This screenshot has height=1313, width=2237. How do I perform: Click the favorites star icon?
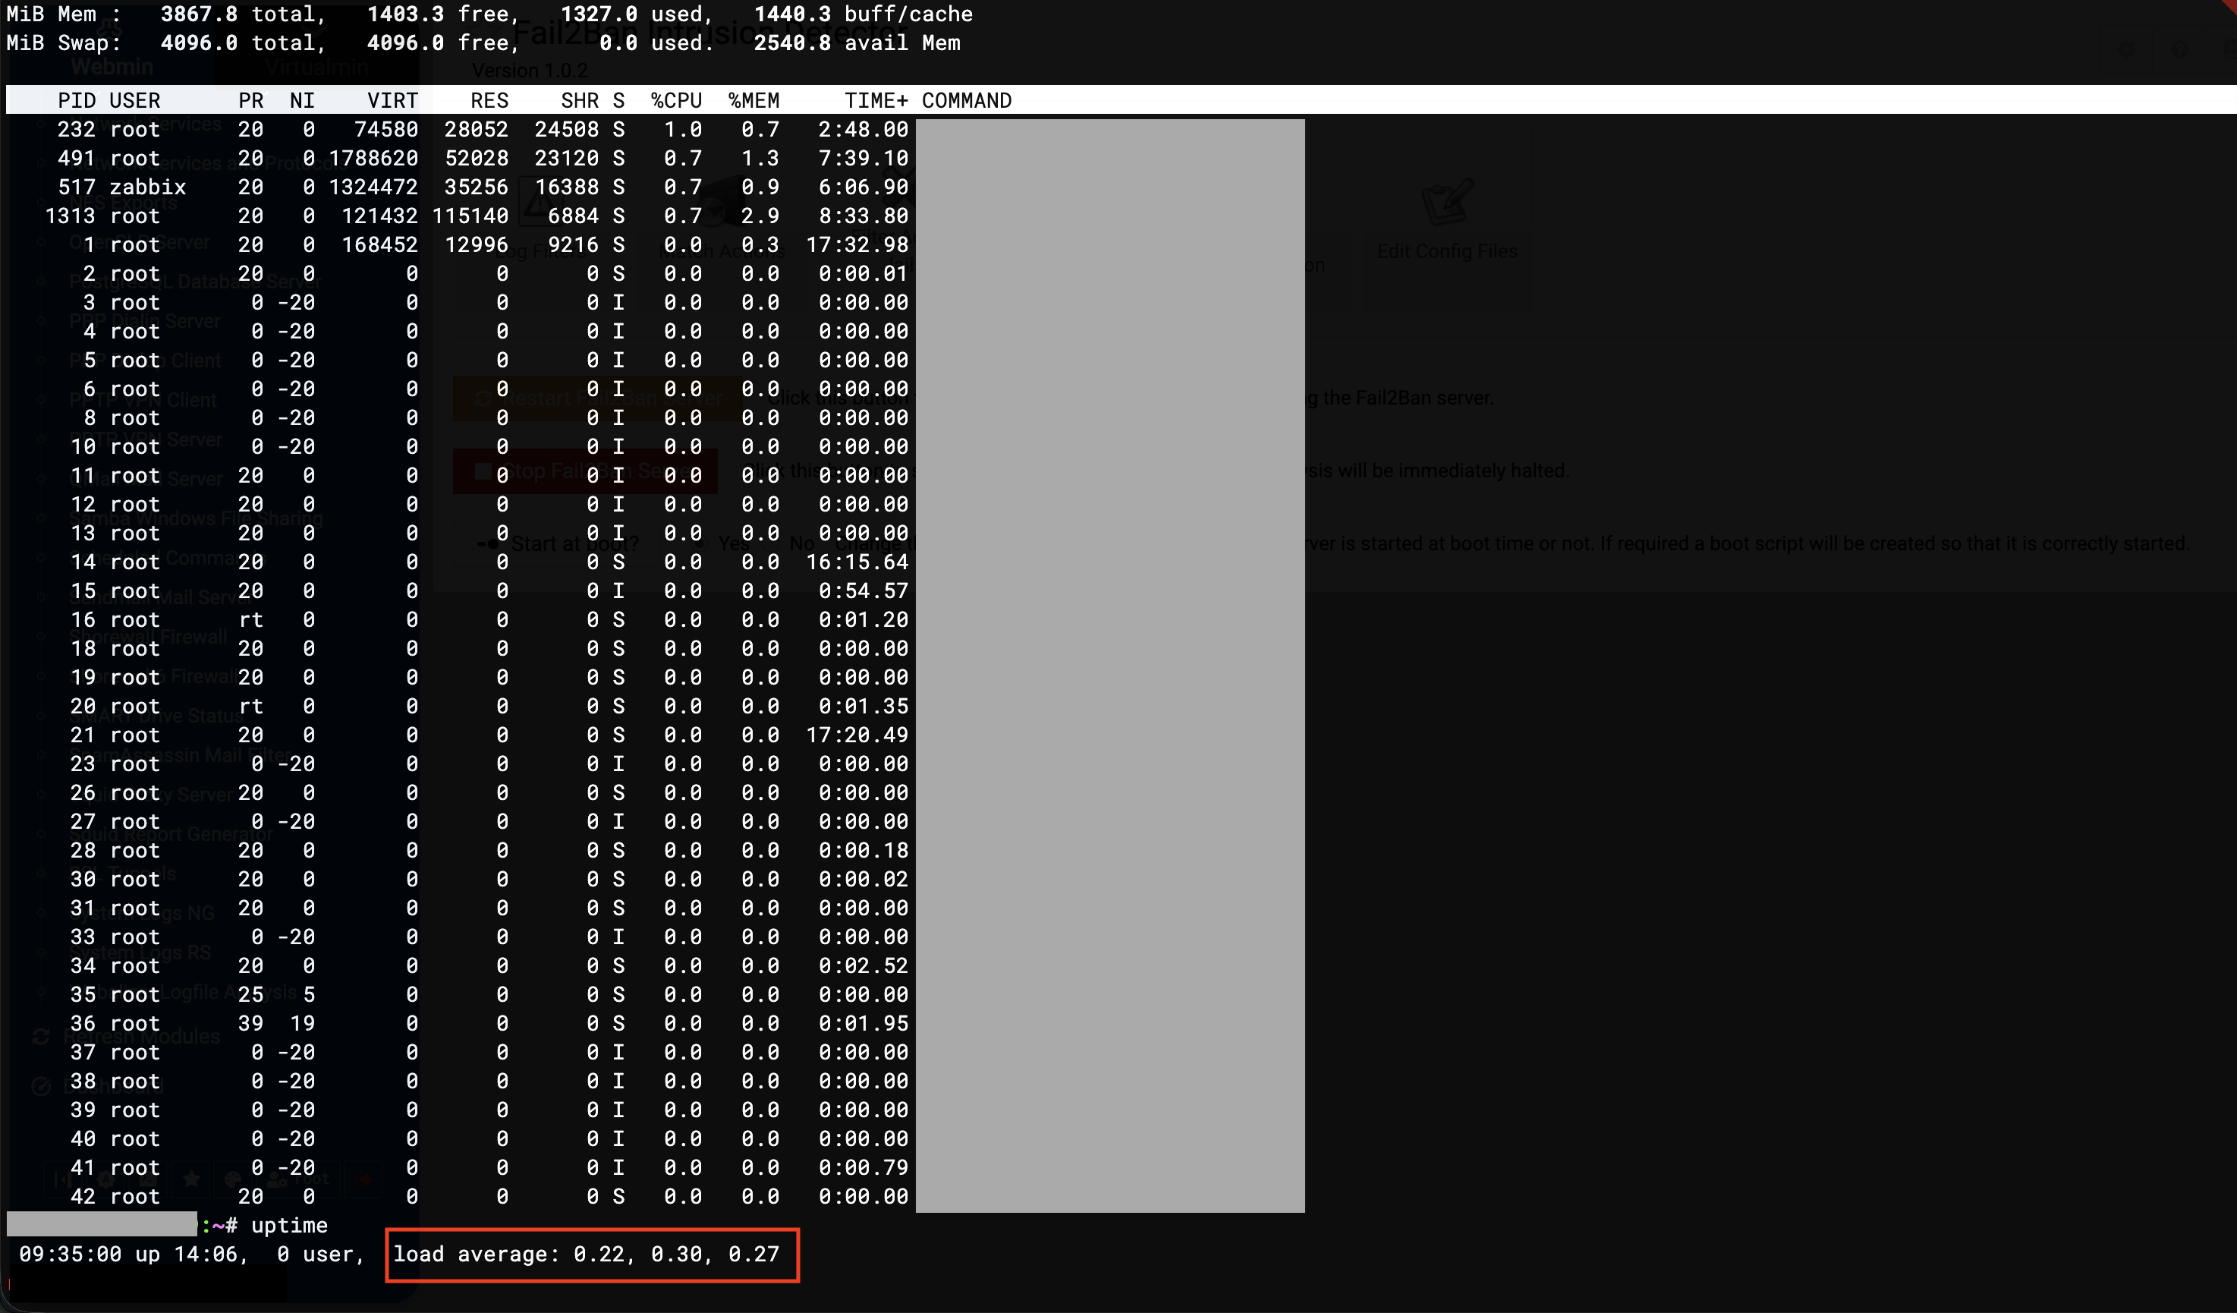[191, 1179]
